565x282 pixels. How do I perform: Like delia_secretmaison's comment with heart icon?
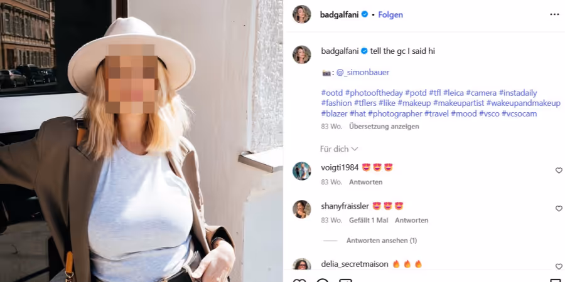pyautogui.click(x=559, y=266)
